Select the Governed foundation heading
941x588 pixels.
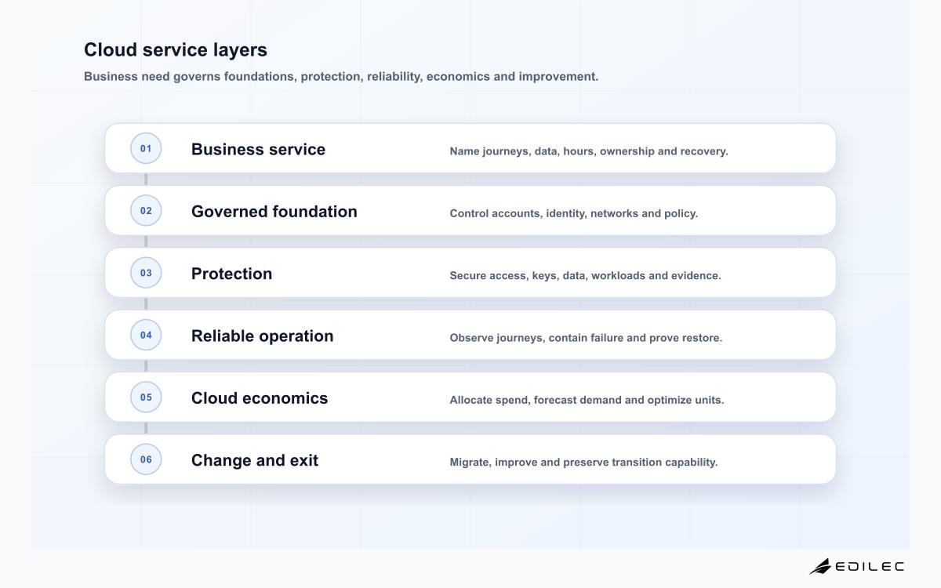coord(274,212)
